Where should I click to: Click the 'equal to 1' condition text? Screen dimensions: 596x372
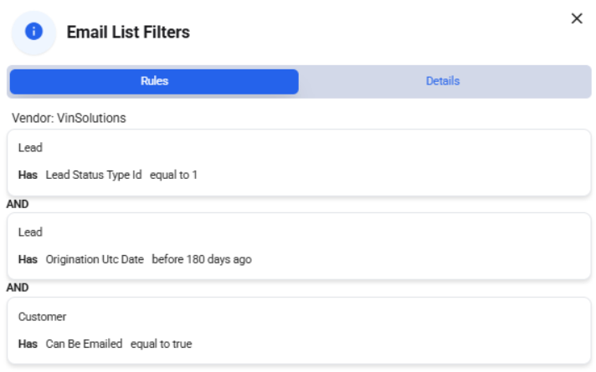[173, 175]
